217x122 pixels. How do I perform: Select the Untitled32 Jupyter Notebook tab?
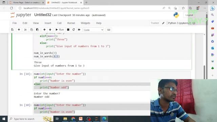tap(64, 2)
